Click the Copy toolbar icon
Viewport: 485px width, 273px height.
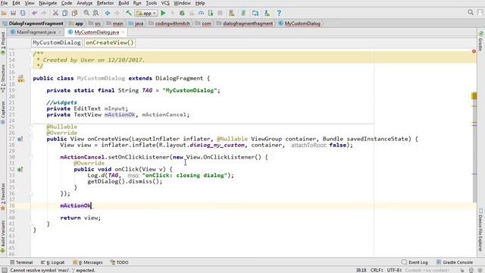[x=65, y=14]
